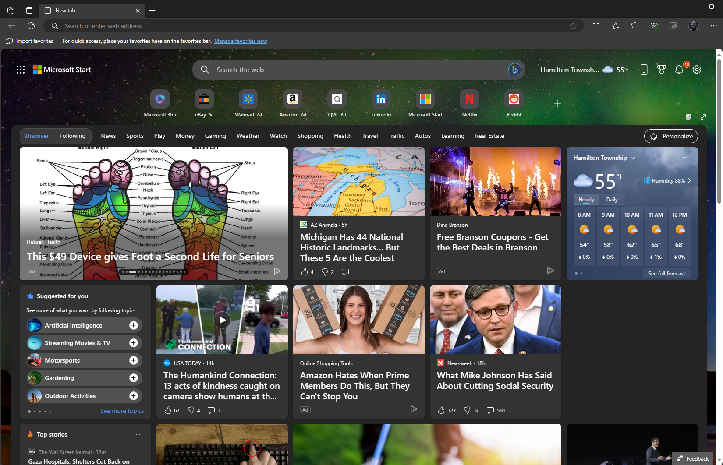
Task: Click See full forecast button
Action: click(x=666, y=273)
